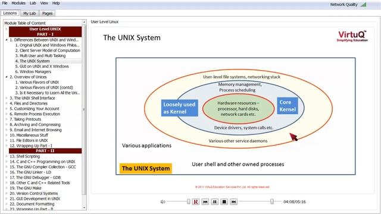Screen dimensions: 381x214
Task: Select module 18. Other C and C++ Tools
Action: click(x=40, y=183)
